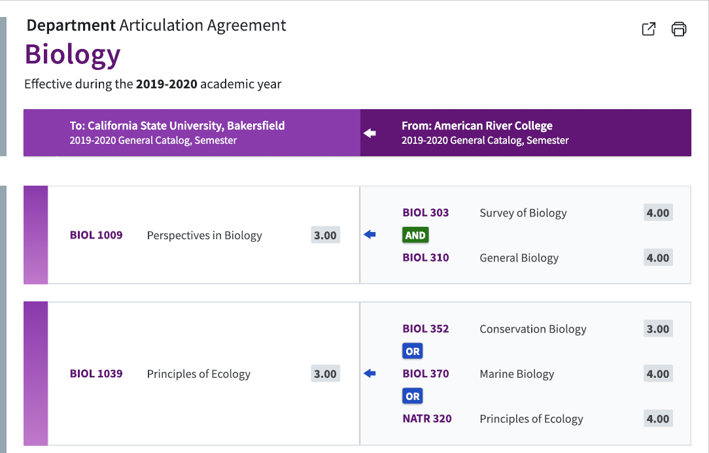Select course code BIOL 1009
709x453 pixels.
(x=96, y=235)
